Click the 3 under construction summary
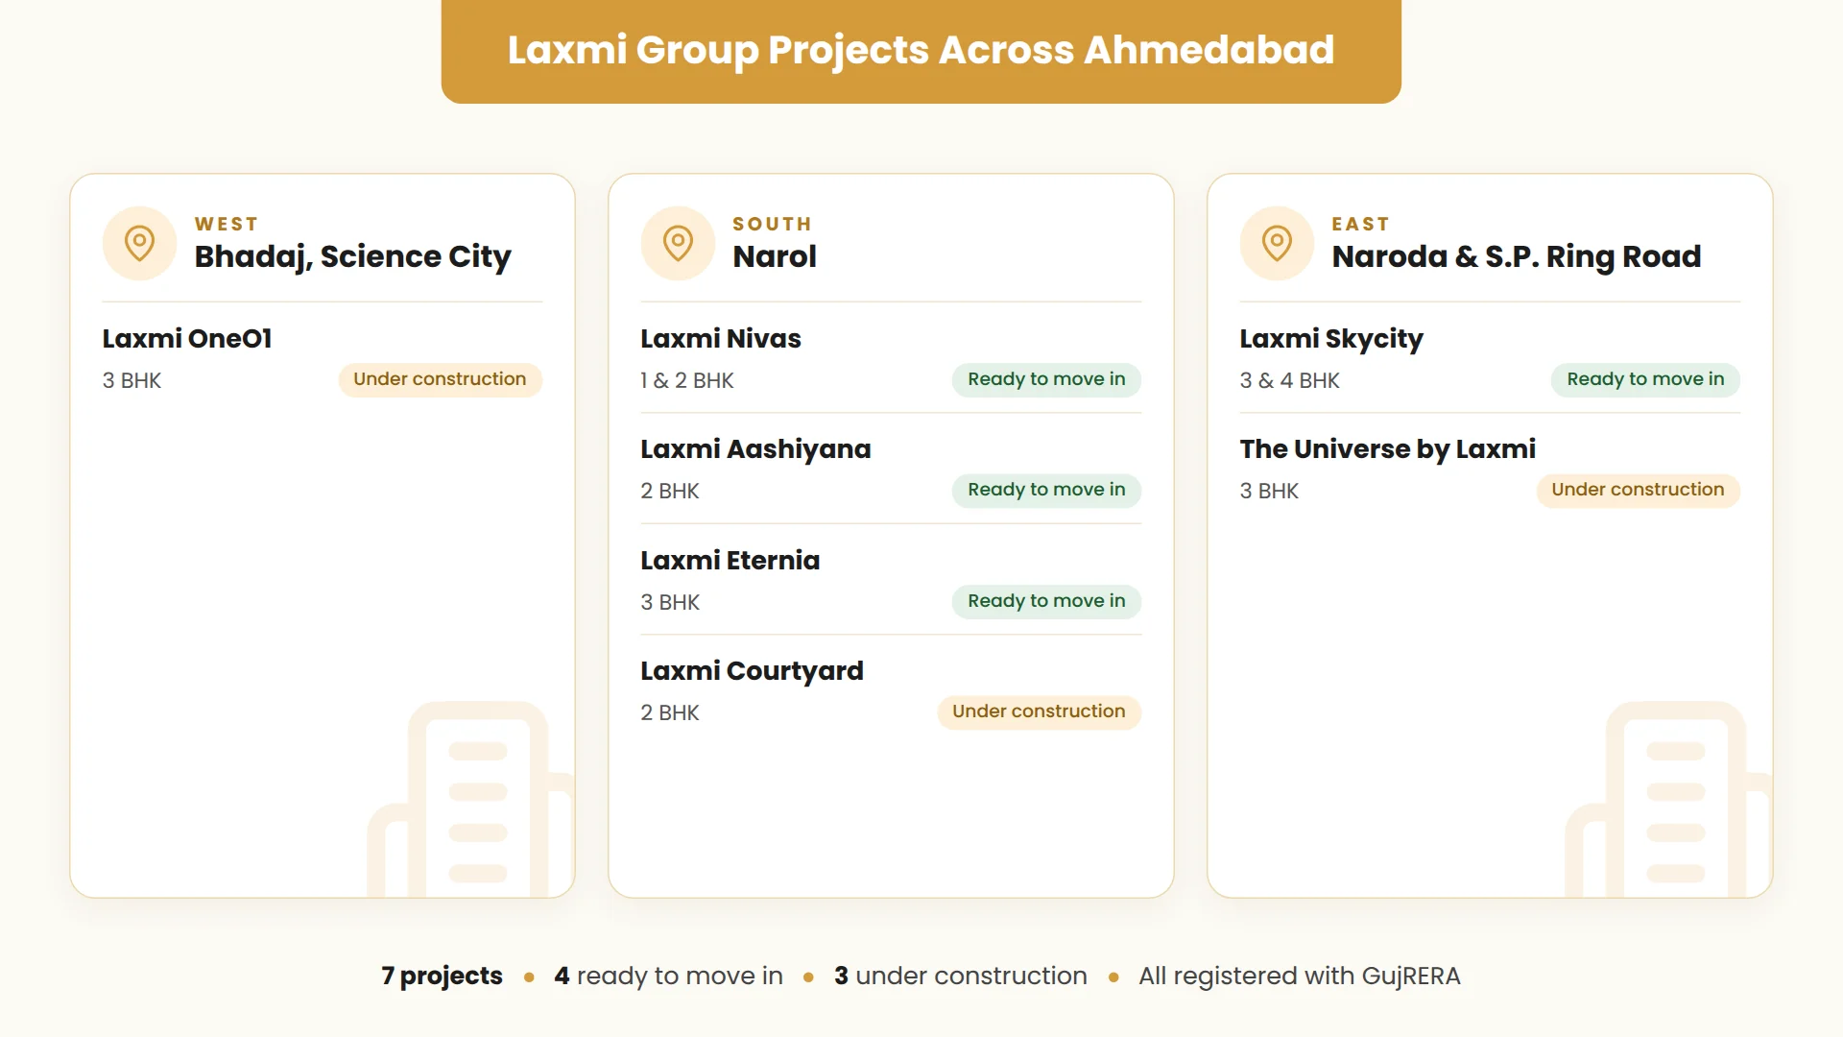Image resolution: width=1843 pixels, height=1037 pixels. pyautogui.click(x=961, y=976)
